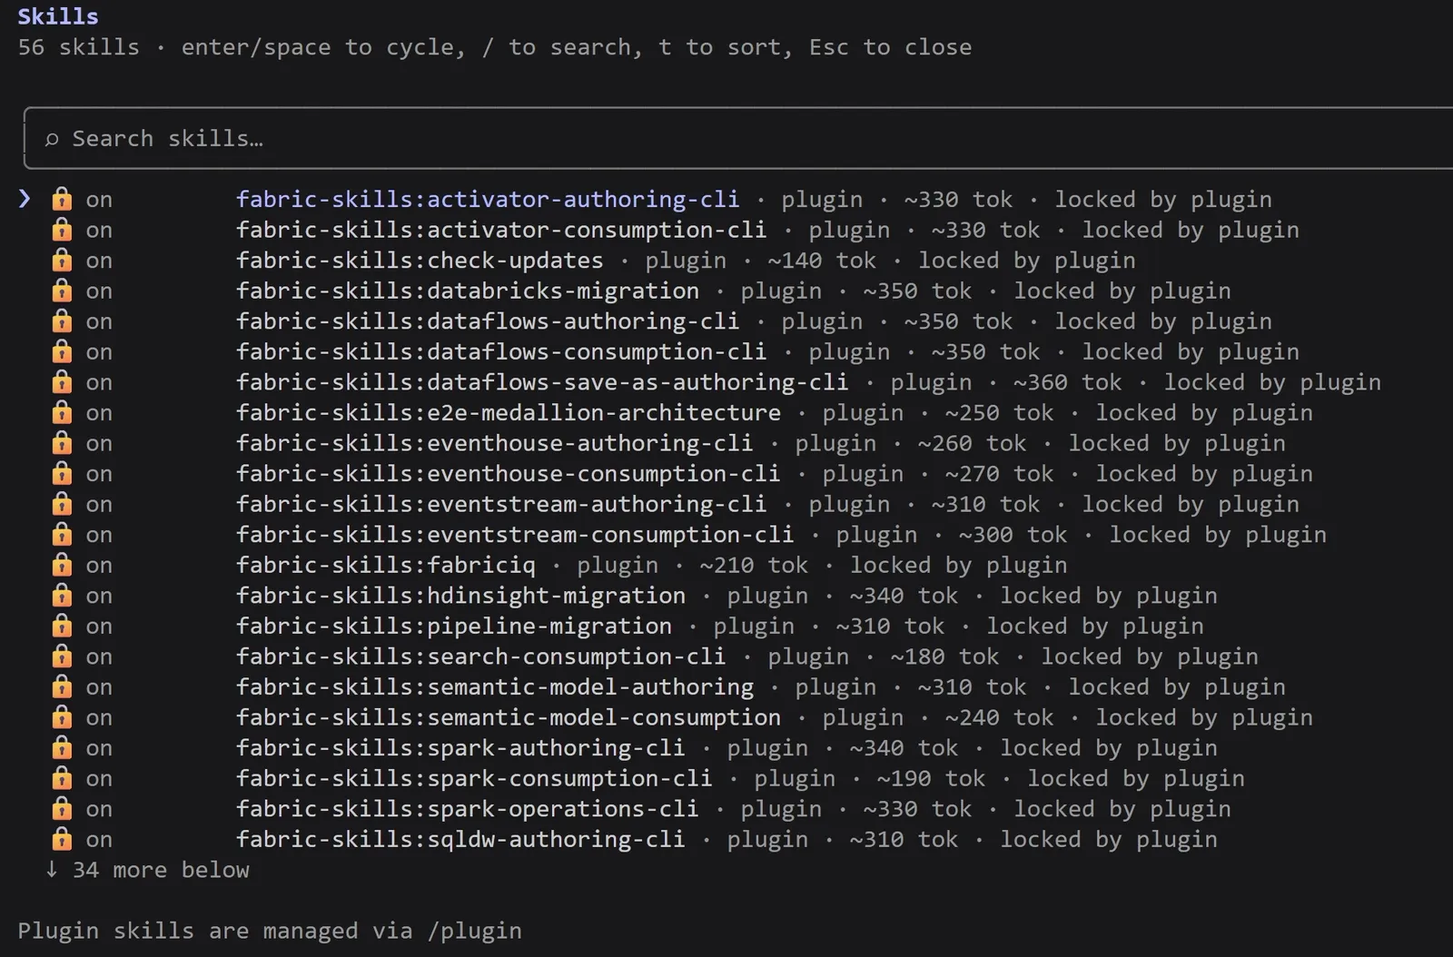Click the Search skills input field
The width and height of the screenshot is (1453, 957).
tap(737, 138)
